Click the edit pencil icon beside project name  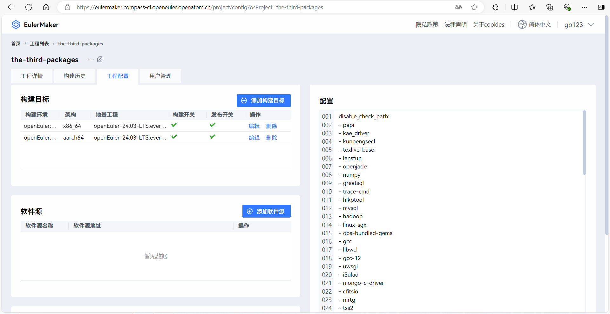coord(100,60)
